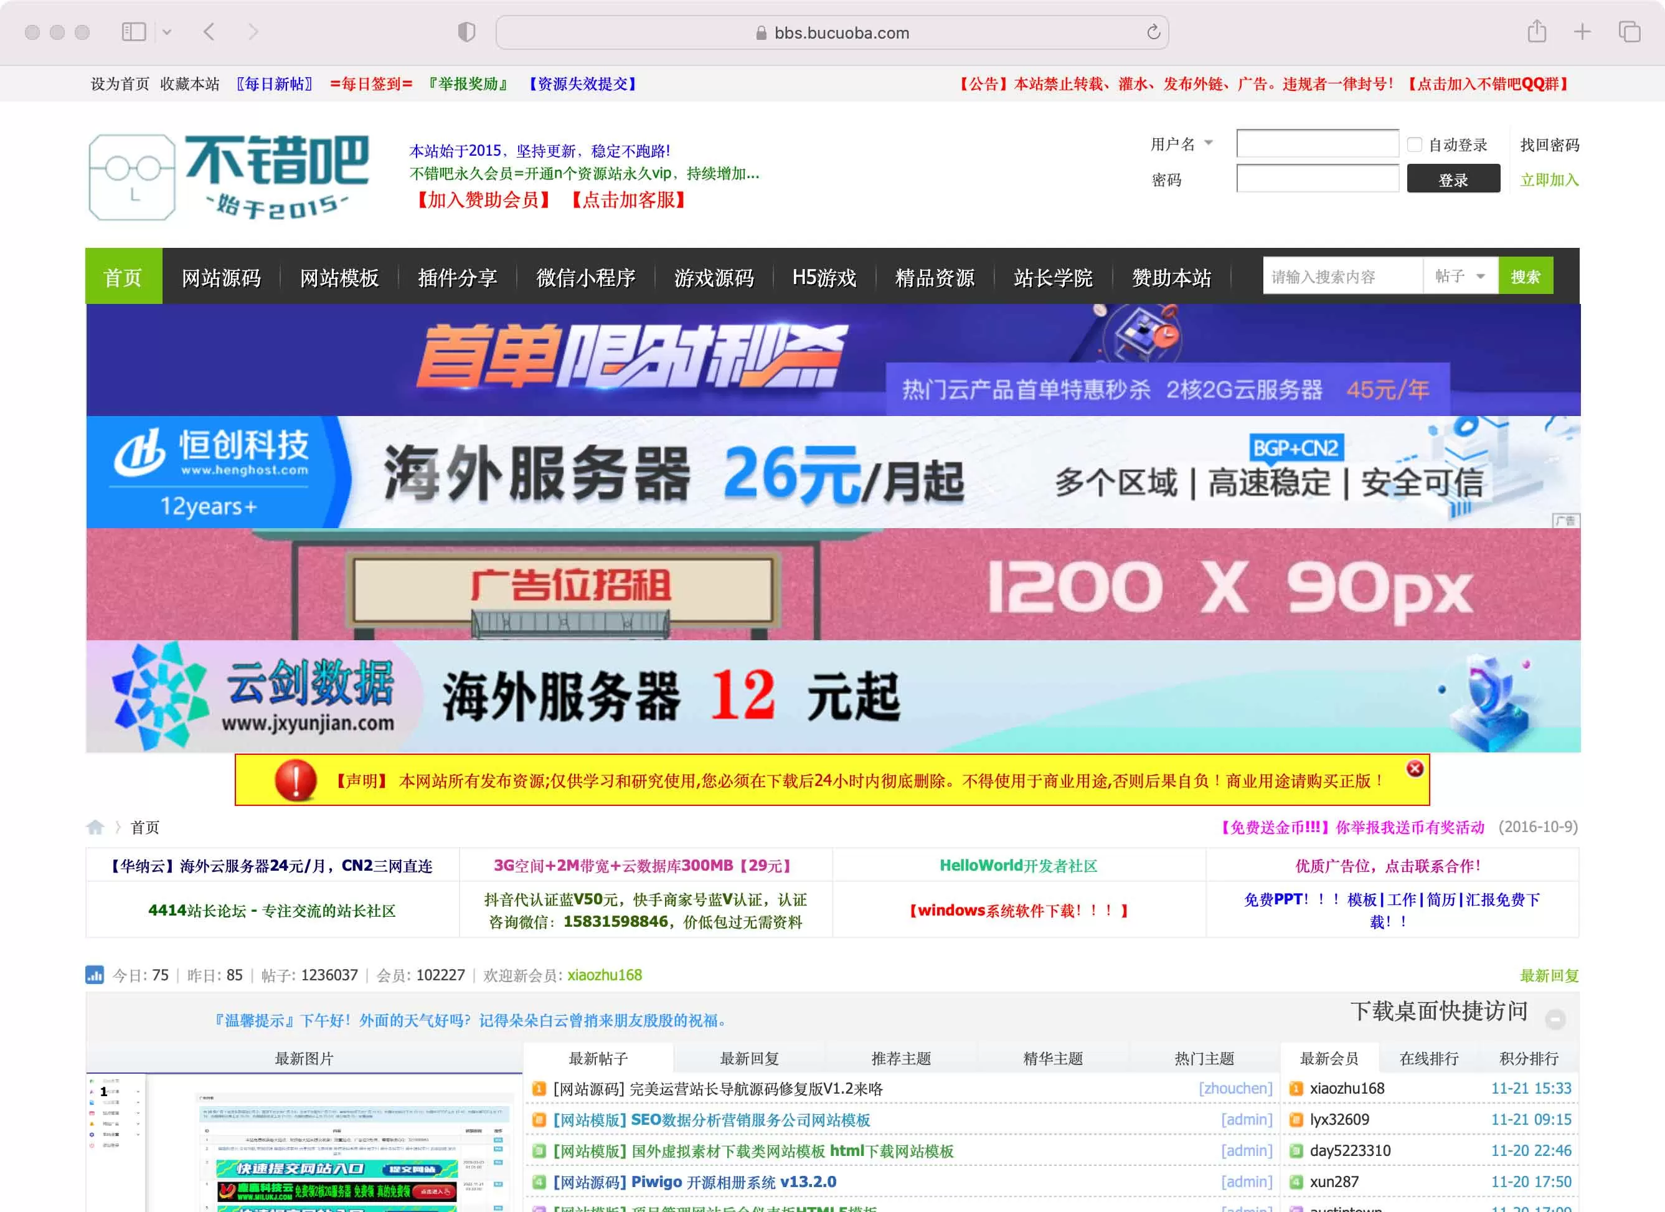
Task: Click the search content input box
Action: [1342, 277]
